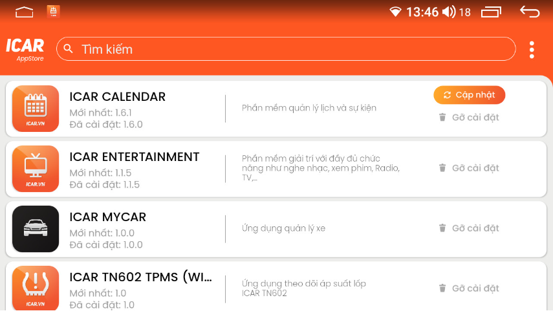Open the ICAR ENTERTAINMENT title
This screenshot has width=553, height=311.
pyautogui.click(x=135, y=157)
